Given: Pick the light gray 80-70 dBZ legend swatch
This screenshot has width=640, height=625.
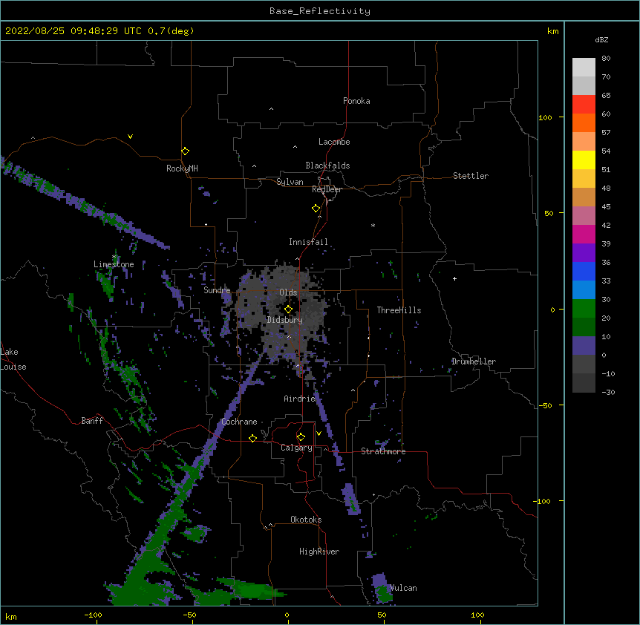Looking at the screenshot, I should click(x=584, y=68).
